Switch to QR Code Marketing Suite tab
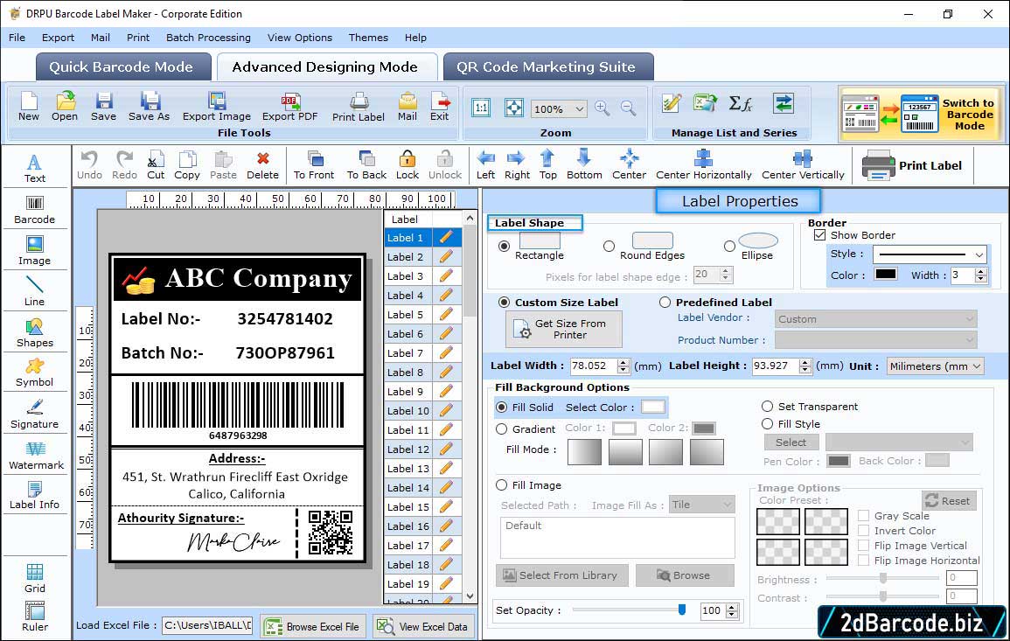The image size is (1010, 641). tap(548, 67)
